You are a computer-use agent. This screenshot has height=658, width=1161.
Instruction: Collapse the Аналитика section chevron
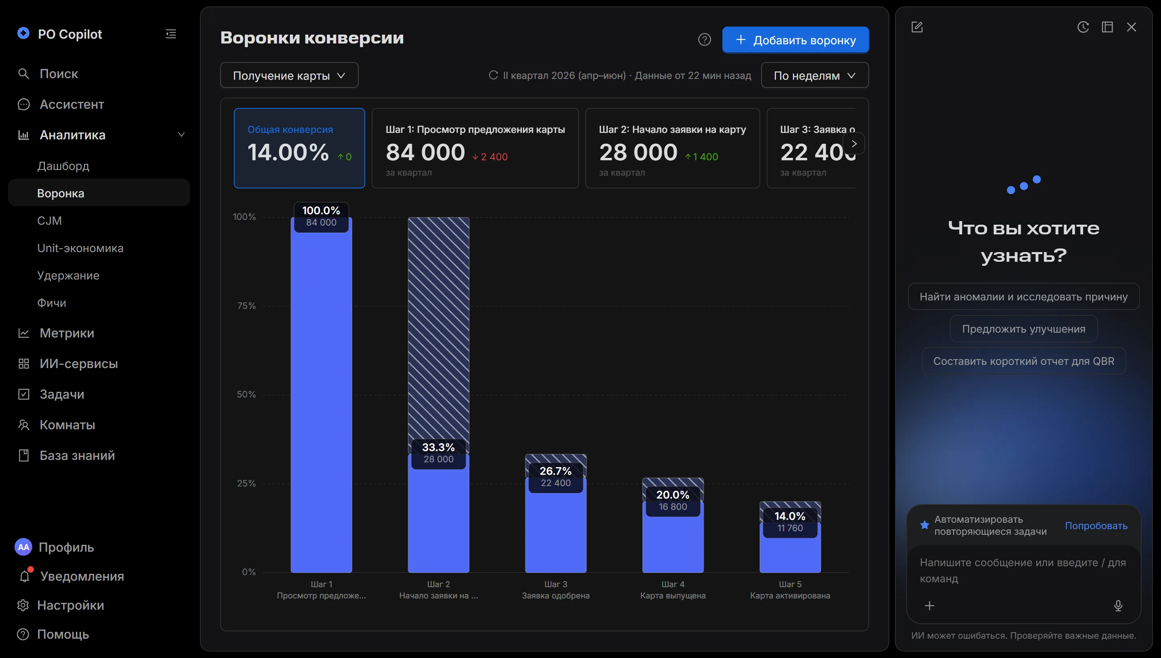[x=181, y=134]
